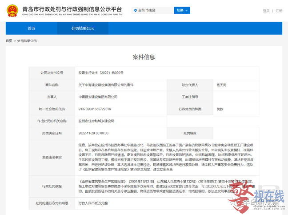
Task: Click the platform title 青岛市行政处罚与行政强制信息公示平台
Action: pos(72,9)
